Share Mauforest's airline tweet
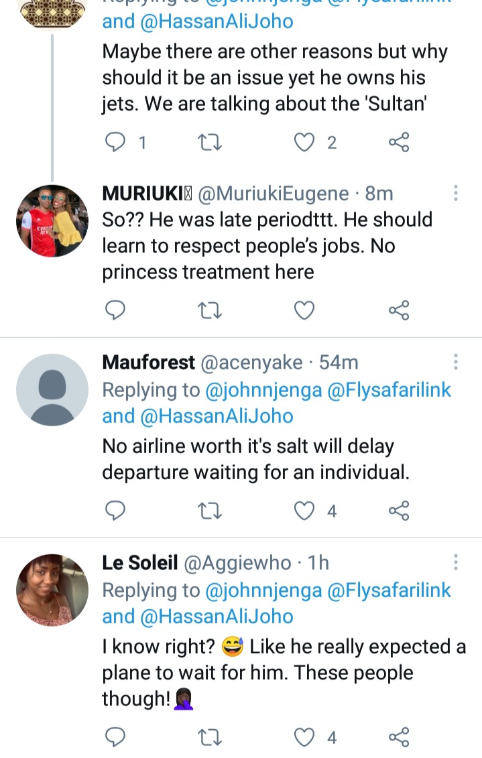This screenshot has width=482, height=758. 399,511
